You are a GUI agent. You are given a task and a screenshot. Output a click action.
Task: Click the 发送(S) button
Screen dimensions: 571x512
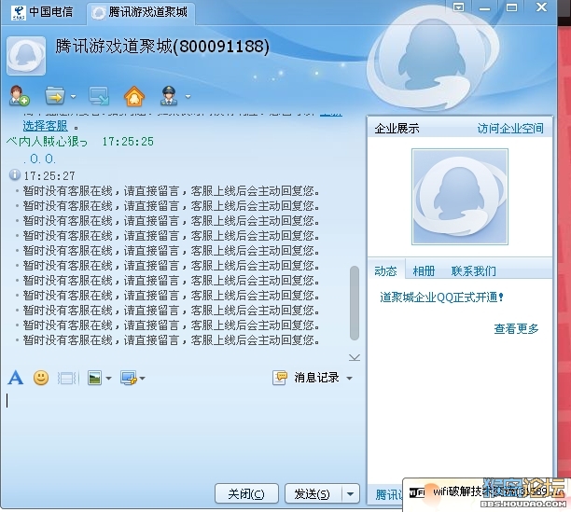(313, 493)
